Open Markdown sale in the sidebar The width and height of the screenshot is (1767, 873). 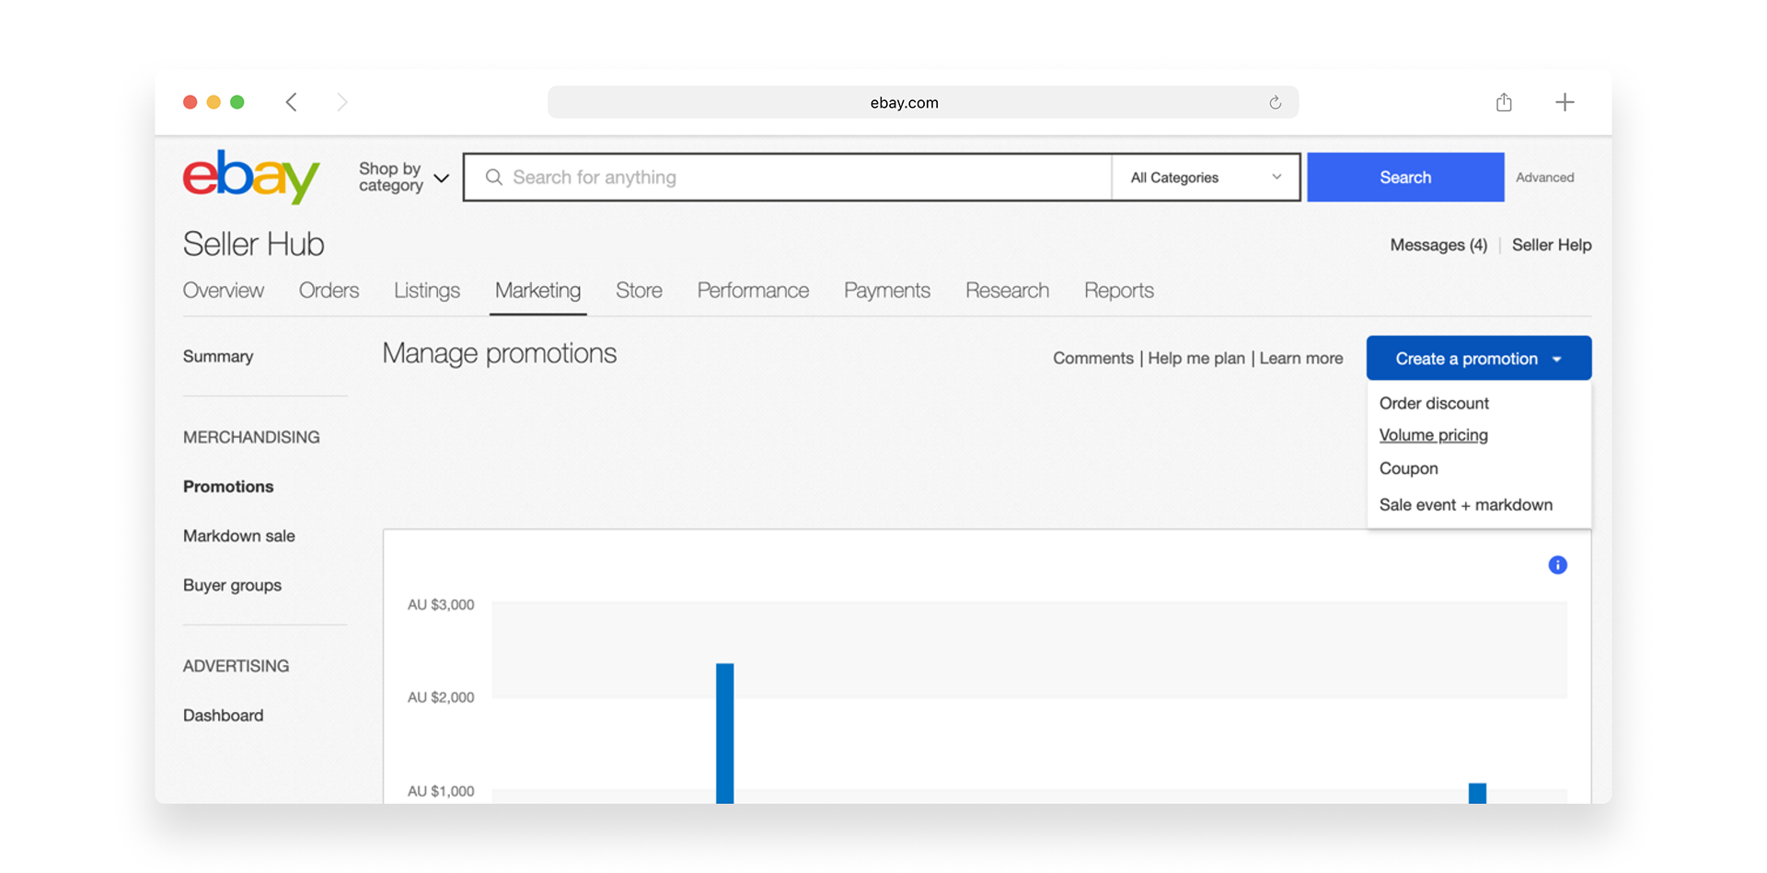pos(239,535)
